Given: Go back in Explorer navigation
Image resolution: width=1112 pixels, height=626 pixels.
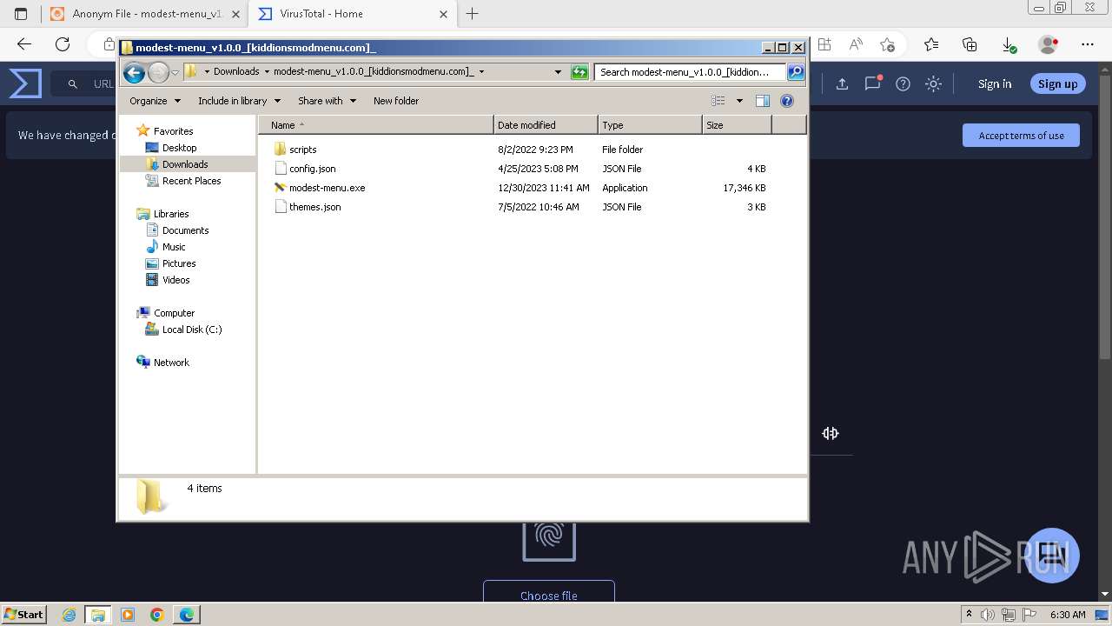Looking at the screenshot, I should 134,72.
